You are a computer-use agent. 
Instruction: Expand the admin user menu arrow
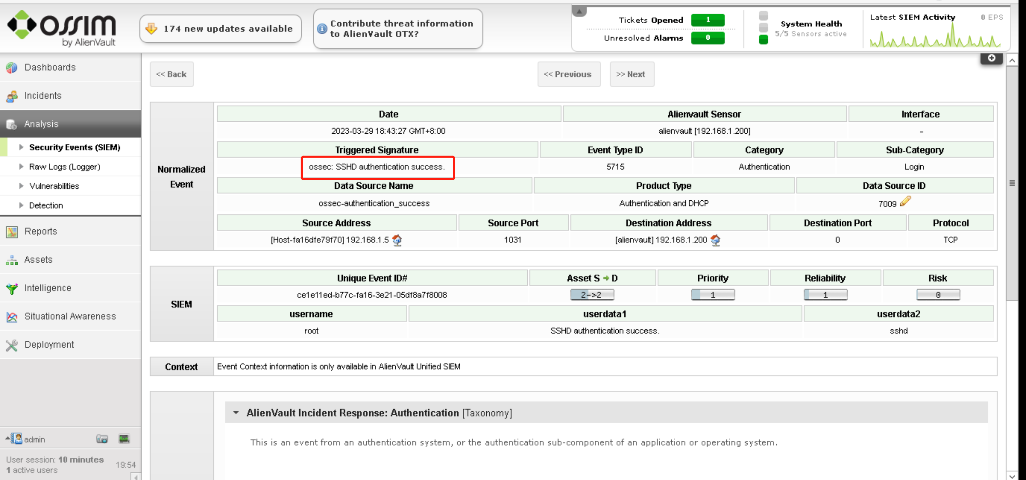coord(7,438)
